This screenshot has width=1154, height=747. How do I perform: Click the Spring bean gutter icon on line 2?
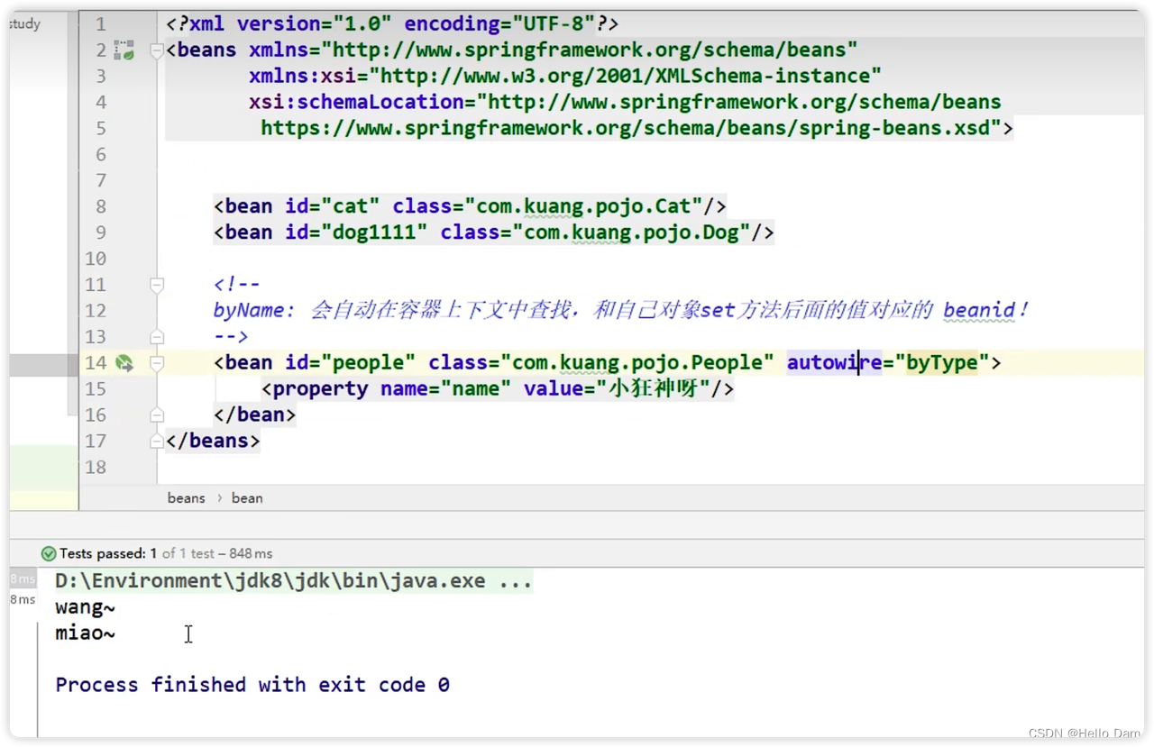pyautogui.click(x=124, y=50)
